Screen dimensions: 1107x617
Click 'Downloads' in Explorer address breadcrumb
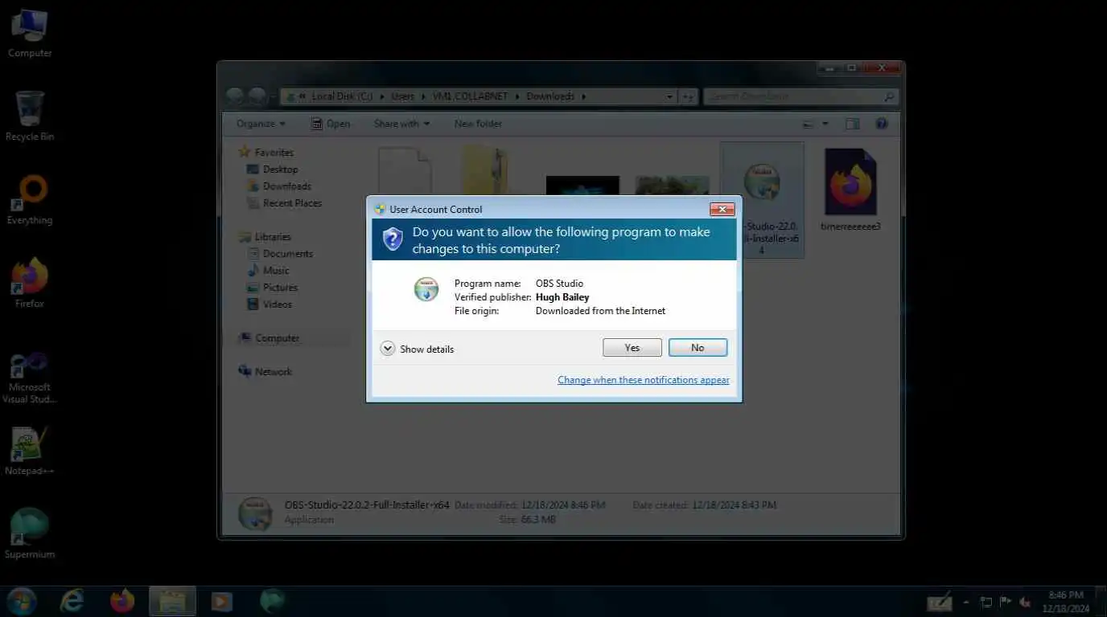(x=550, y=96)
